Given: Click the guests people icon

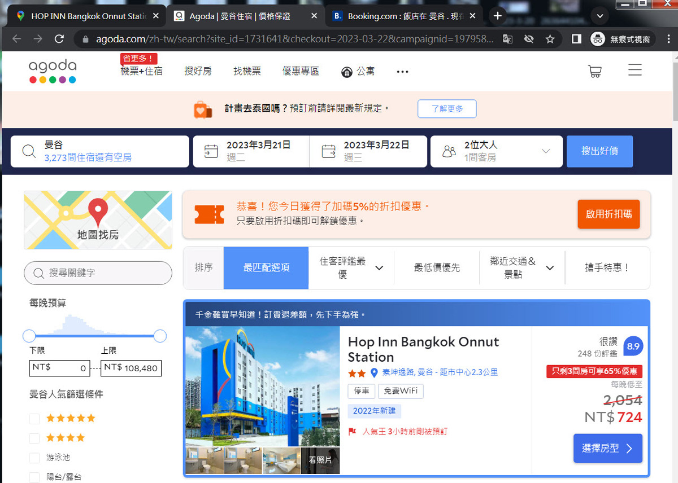Looking at the screenshot, I should (449, 151).
